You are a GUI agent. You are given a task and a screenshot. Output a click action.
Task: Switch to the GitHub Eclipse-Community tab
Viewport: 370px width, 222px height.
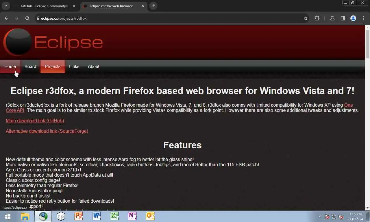pyautogui.click(x=44, y=6)
